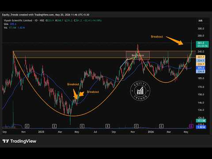Click the 2025 date axis label
The image size is (212, 159).
coord(41,132)
